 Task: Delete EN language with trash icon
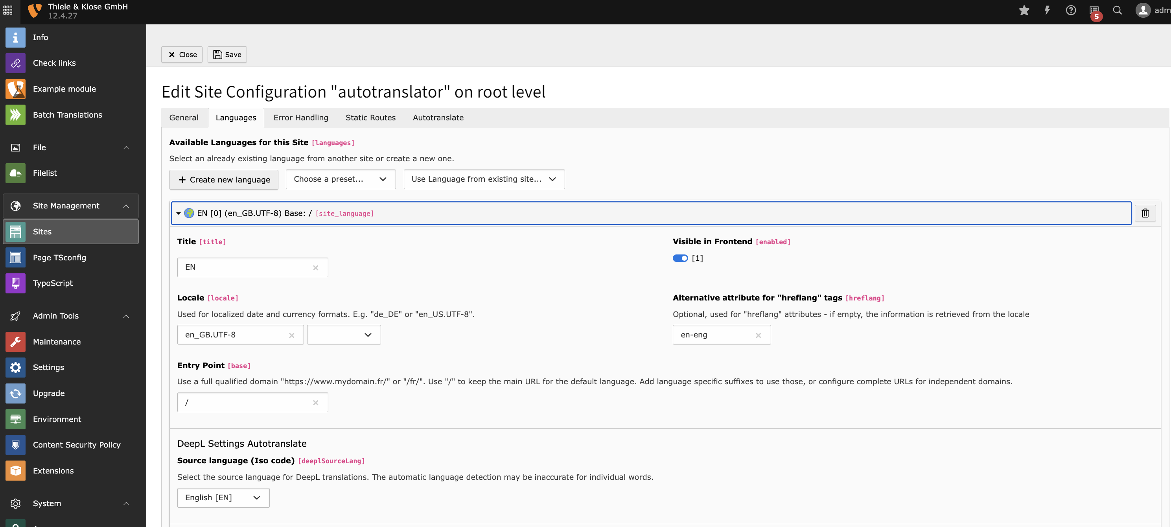(1145, 213)
